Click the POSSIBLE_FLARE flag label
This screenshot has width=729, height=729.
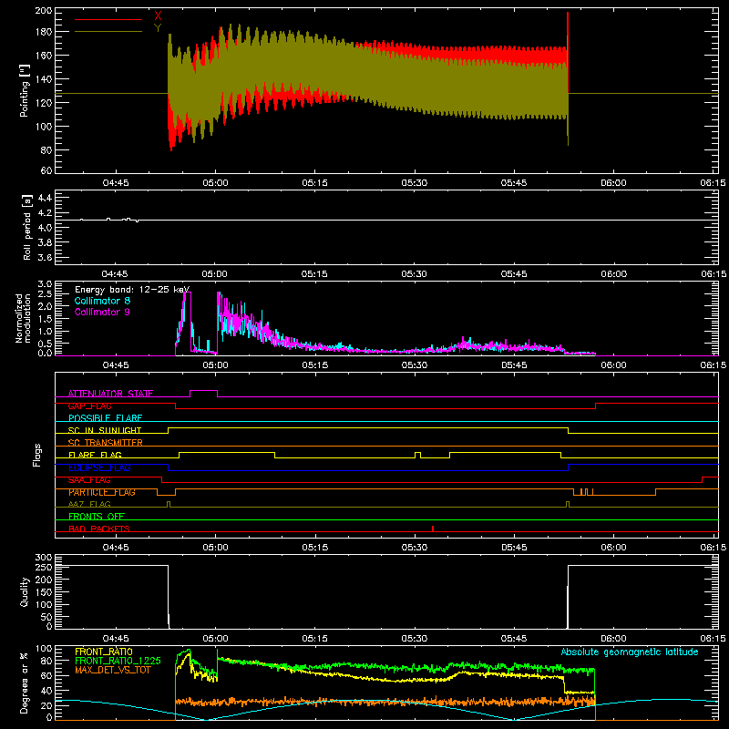[105, 418]
